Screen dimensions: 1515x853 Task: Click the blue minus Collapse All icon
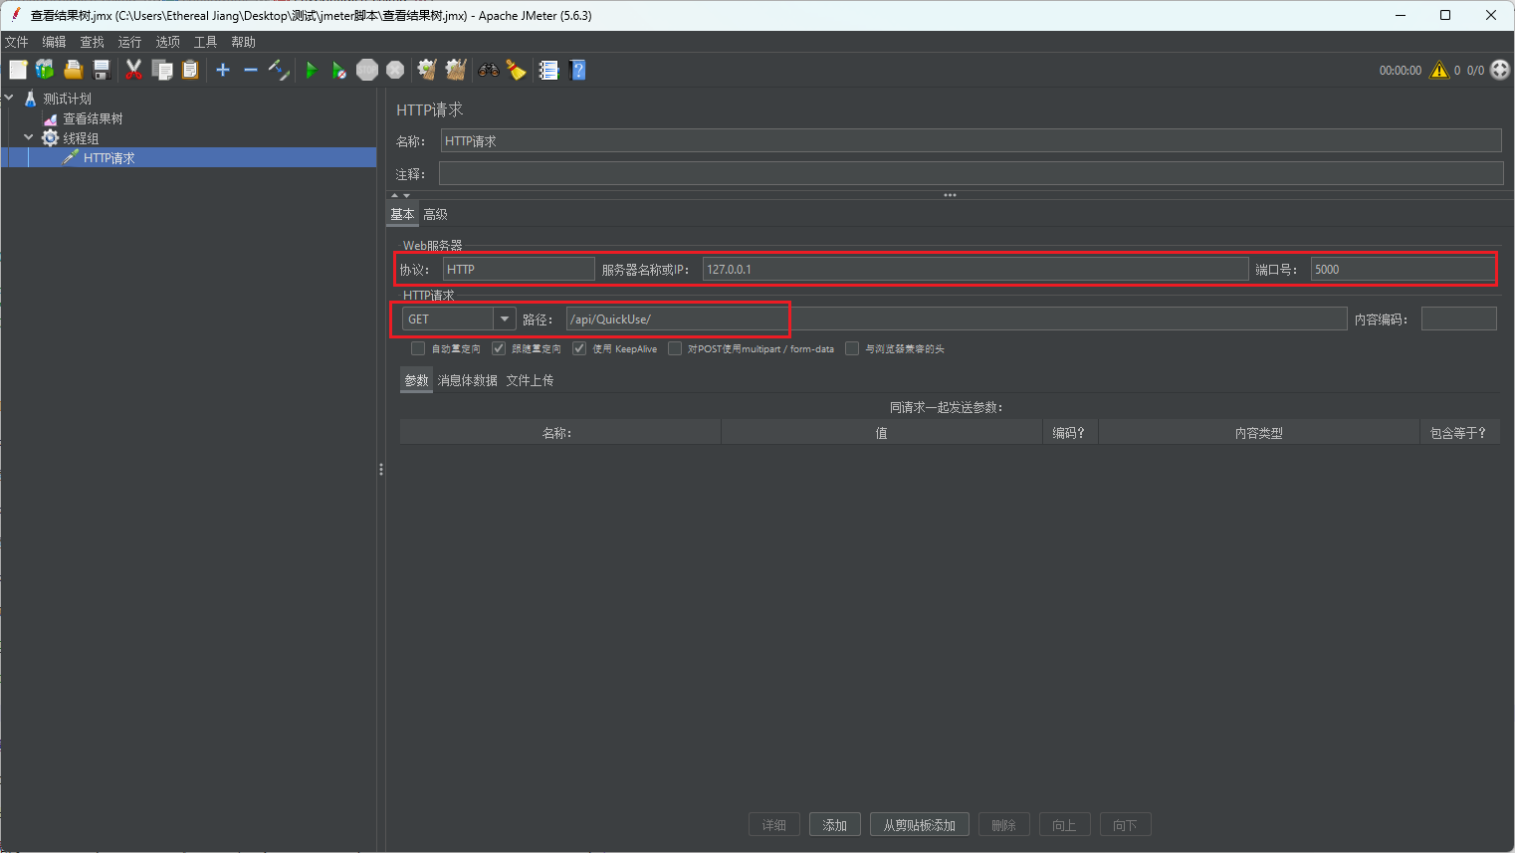point(251,70)
